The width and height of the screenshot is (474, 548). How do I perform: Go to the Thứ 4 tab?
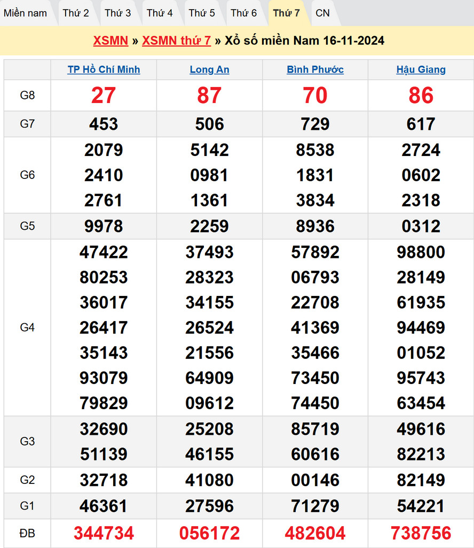pyautogui.click(x=160, y=13)
